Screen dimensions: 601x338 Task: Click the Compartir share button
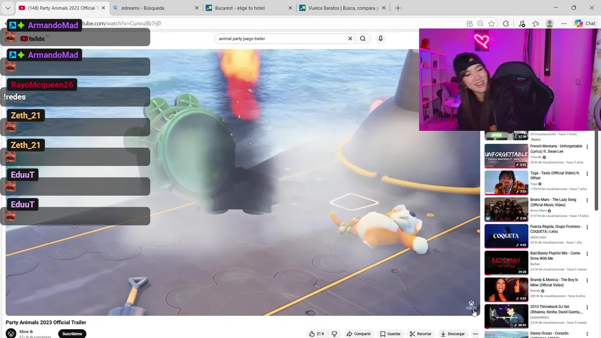359,334
